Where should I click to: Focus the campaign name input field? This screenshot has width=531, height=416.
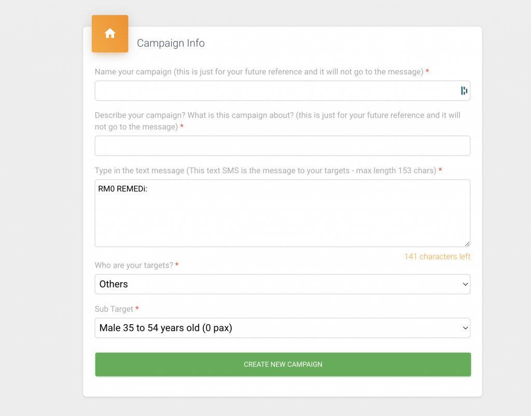coord(283,90)
